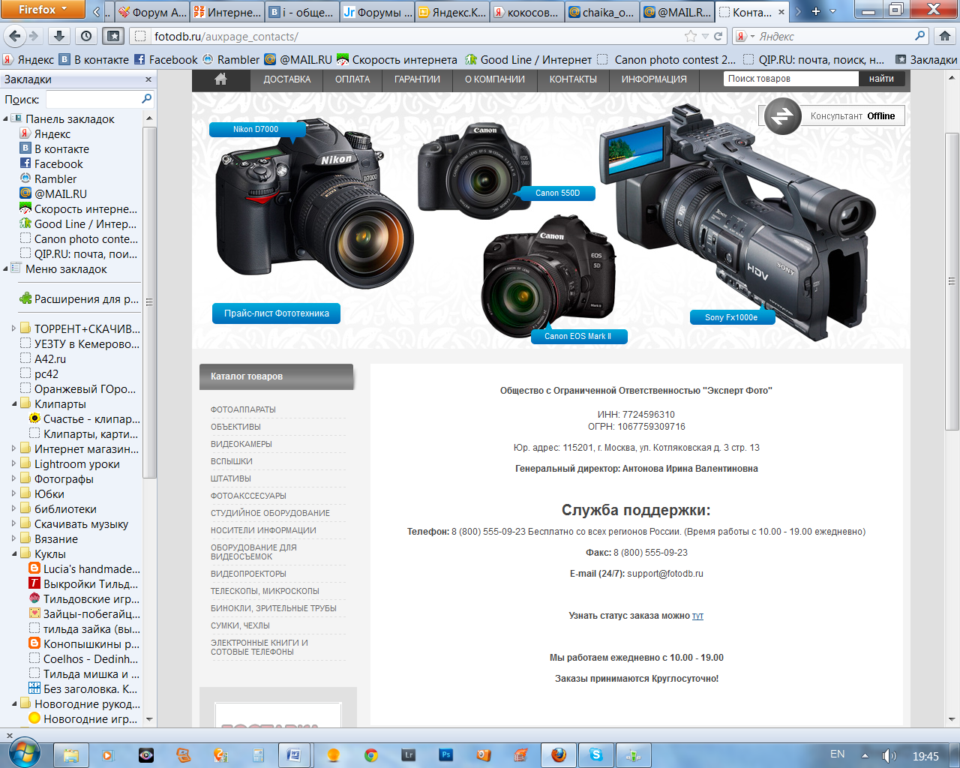Image resolution: width=960 pixels, height=768 pixels.
Task: Click the bookmarks sidebar search magnifier icon
Action: 147,99
